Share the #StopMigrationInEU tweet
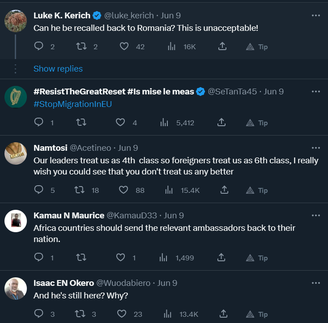Screen dimensions: 328x323 coord(221,123)
